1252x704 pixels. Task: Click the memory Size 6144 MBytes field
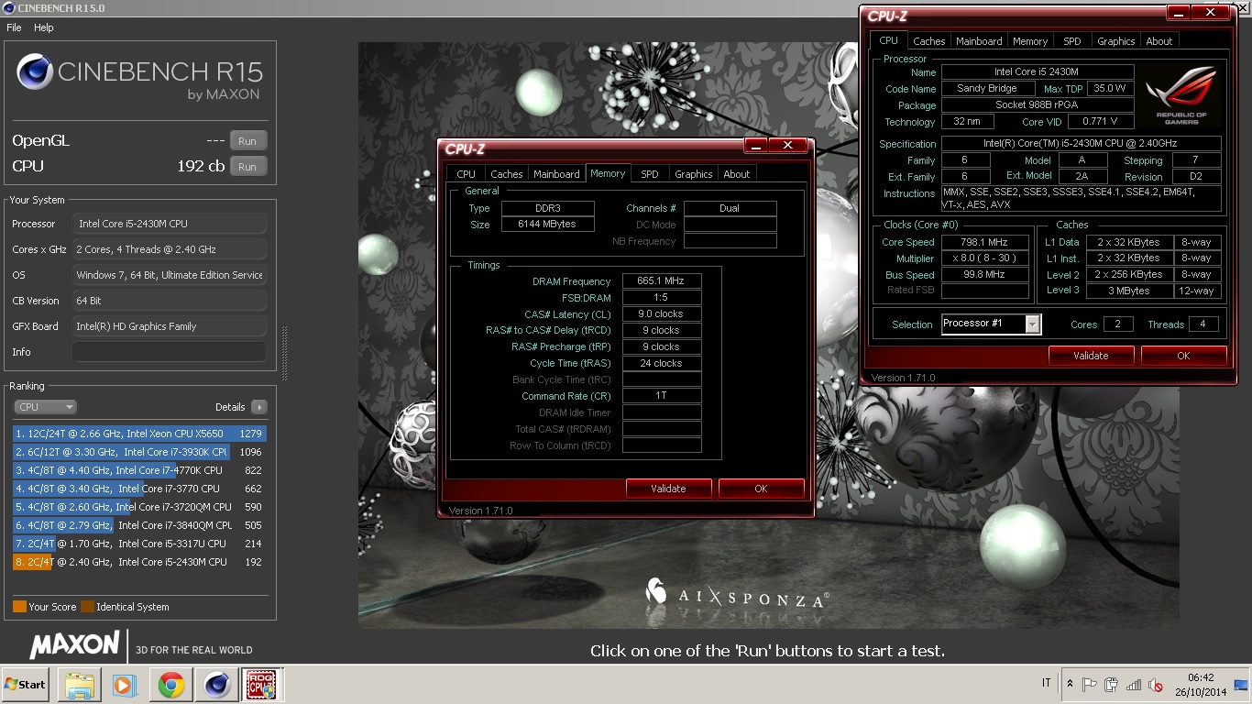click(547, 225)
